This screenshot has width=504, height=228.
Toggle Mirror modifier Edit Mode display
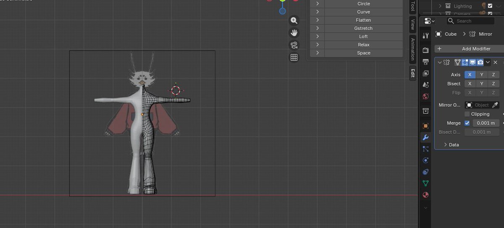coord(465,62)
